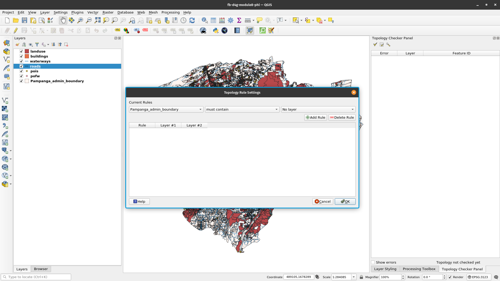Click the Add Rule button
The image size is (500, 281).
315,117
